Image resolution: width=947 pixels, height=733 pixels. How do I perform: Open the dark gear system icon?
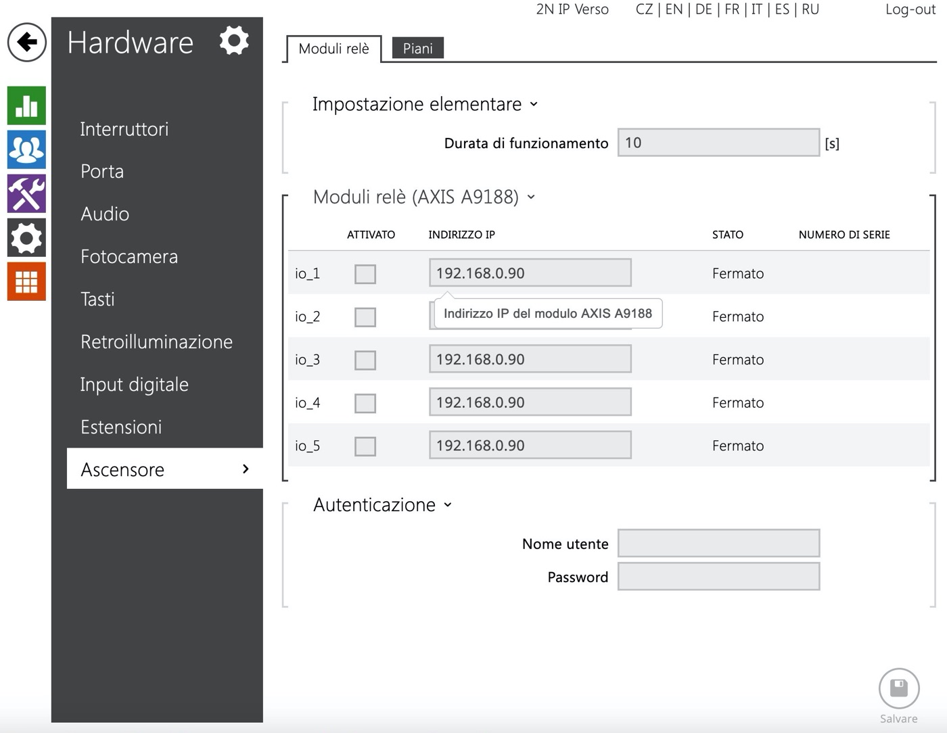click(x=26, y=237)
